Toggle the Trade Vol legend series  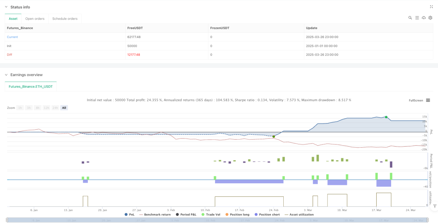211,215
